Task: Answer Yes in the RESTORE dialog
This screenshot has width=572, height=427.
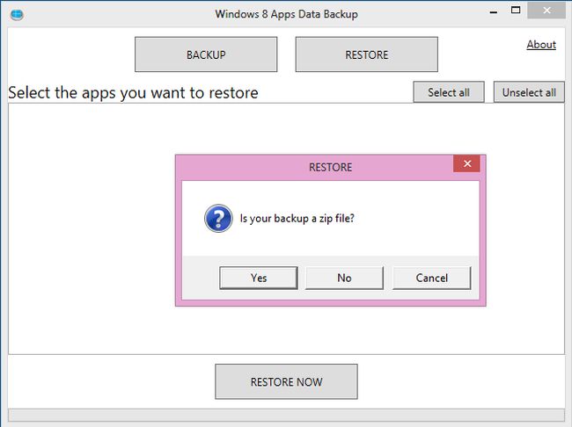Action: point(259,278)
